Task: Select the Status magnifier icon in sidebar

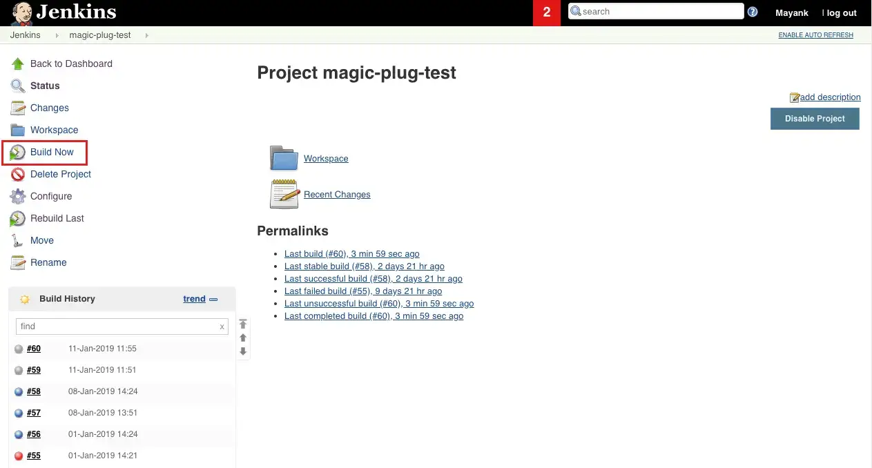Action: click(17, 86)
